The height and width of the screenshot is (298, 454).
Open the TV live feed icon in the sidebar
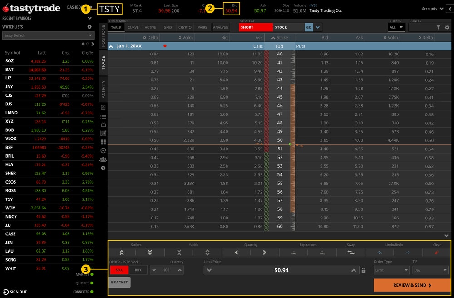pyautogui.click(x=103, y=125)
